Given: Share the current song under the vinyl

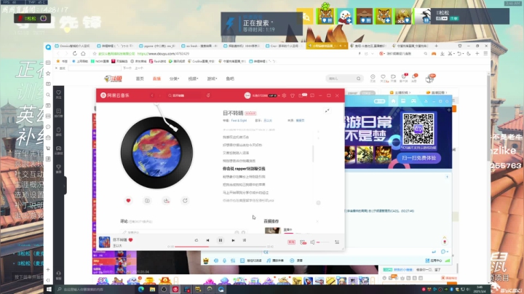Looking at the screenshot, I should [185, 200].
